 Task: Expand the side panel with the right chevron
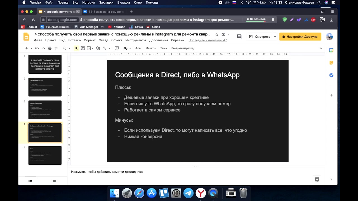click(x=331, y=179)
